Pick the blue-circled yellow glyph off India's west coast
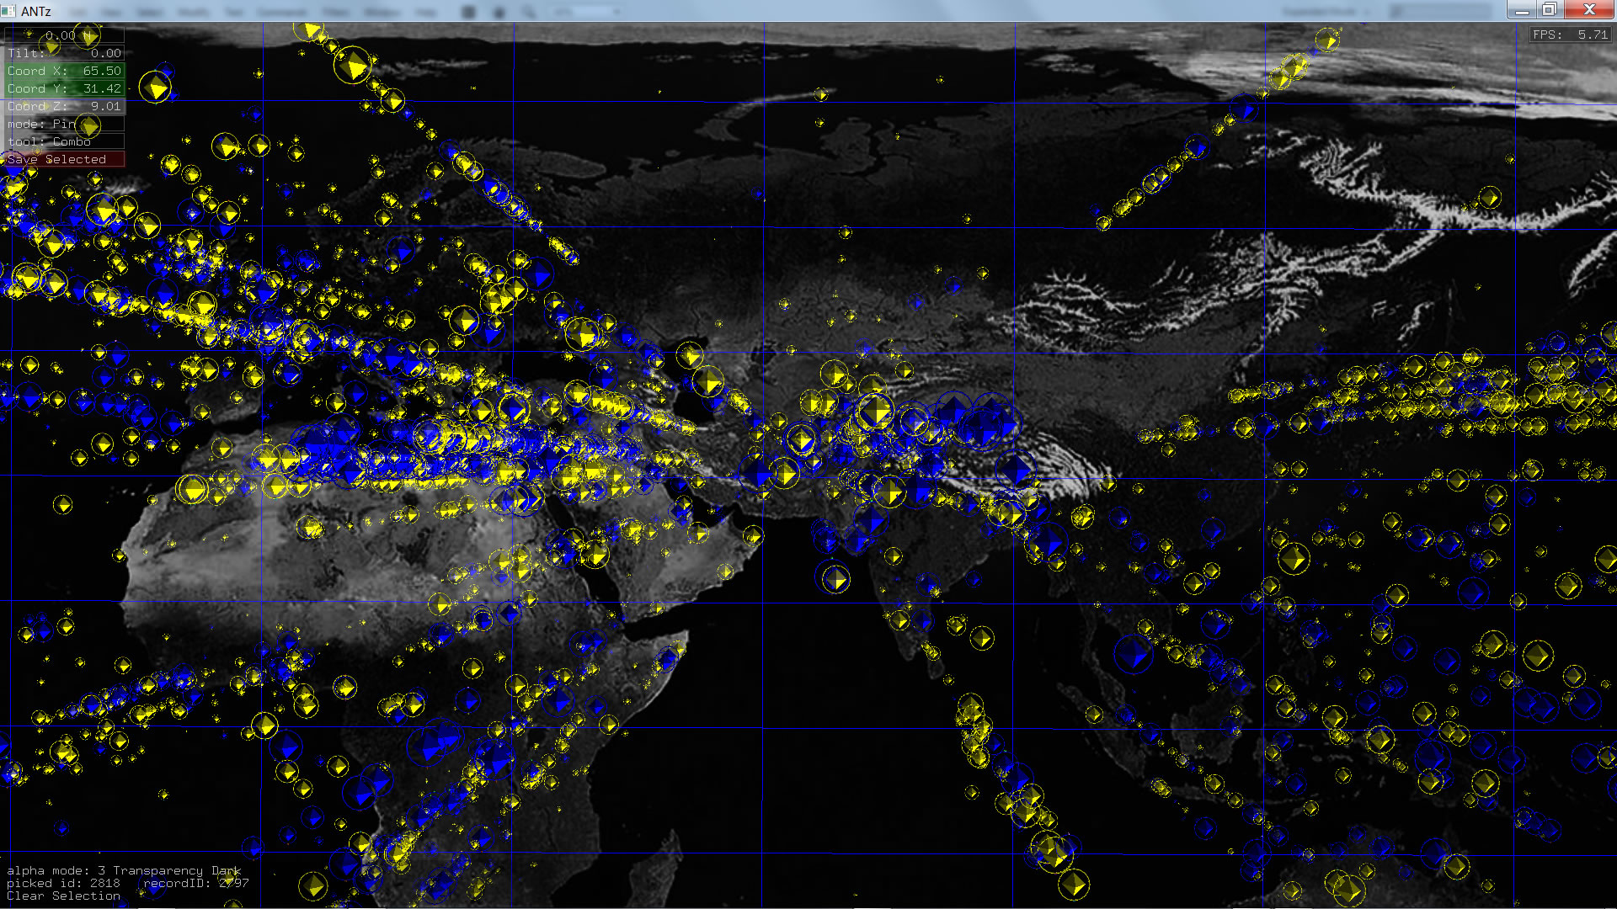Screen dimensions: 1617x909 [x=835, y=579]
